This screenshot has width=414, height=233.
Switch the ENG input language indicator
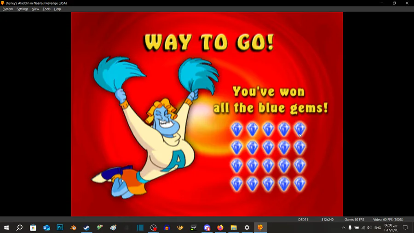(378, 227)
